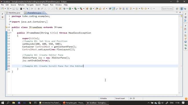
Task: Click the External Tools icon
Action: (81, 8)
